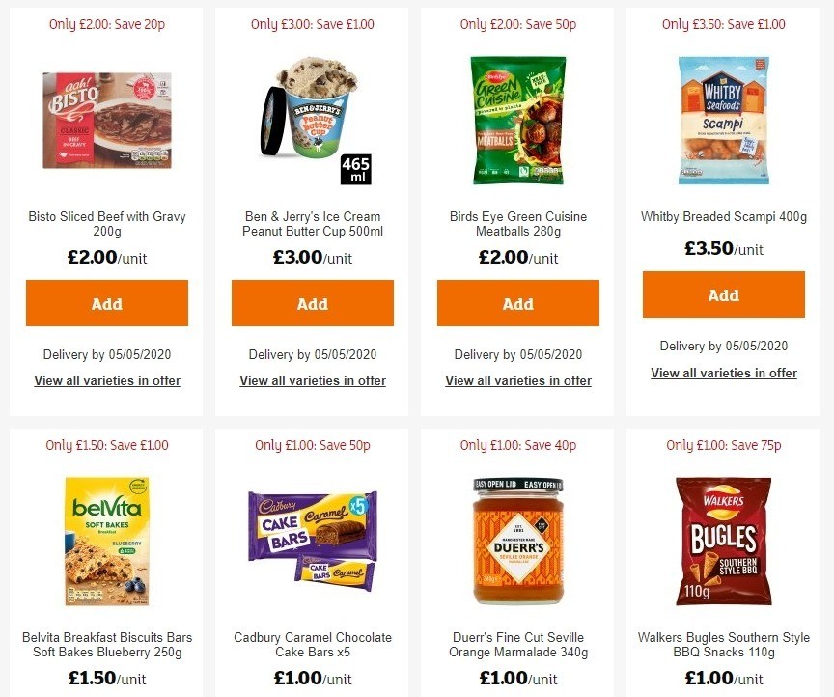The width and height of the screenshot is (834, 697).
Task: Add Birds Eye Green Cuisine Meatballs
Action: coord(517,302)
